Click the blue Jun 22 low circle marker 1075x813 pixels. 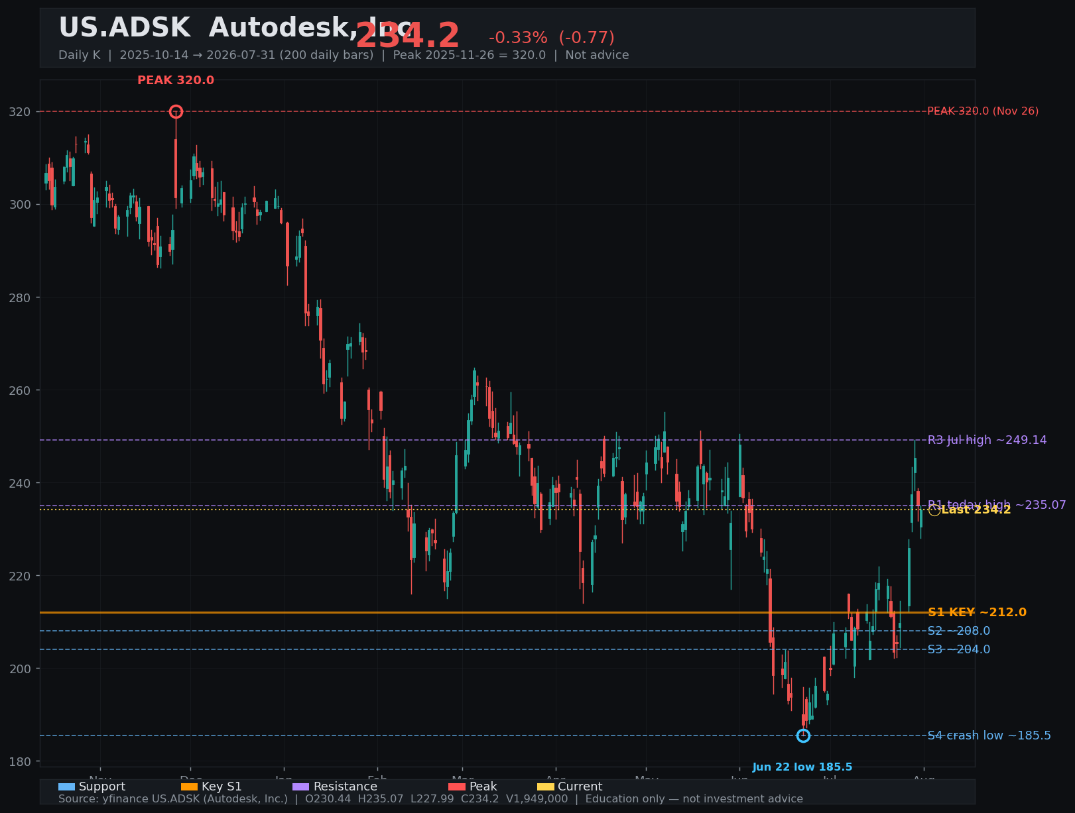803,735
